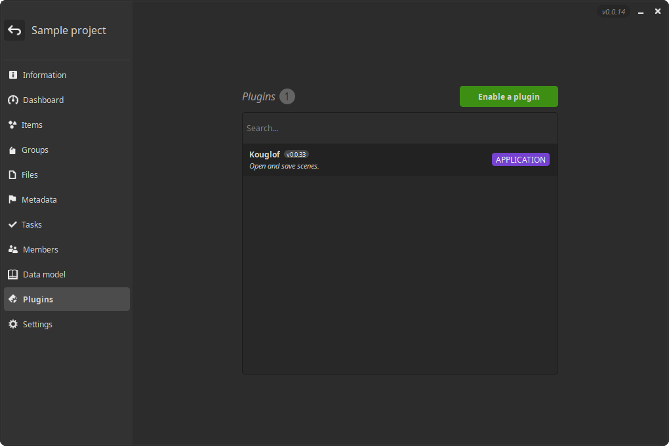This screenshot has height=446, width=669.
Task: Select the Tasks checkmark icon
Action: [x=12, y=224]
